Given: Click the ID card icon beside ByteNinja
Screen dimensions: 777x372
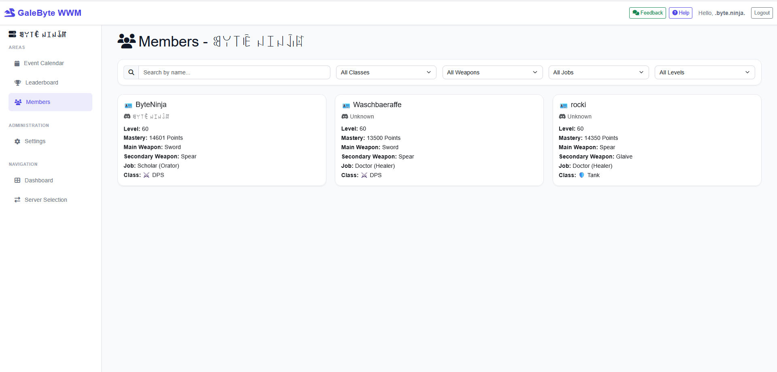Looking at the screenshot, I should tap(128, 106).
